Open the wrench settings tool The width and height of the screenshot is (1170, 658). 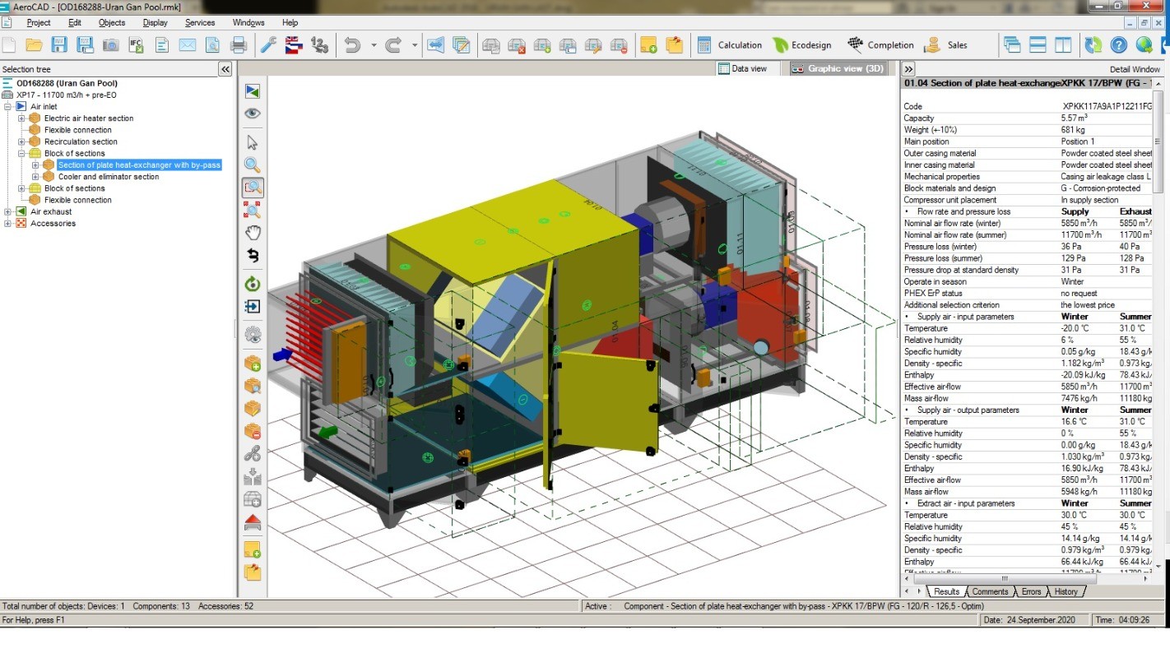pos(268,45)
